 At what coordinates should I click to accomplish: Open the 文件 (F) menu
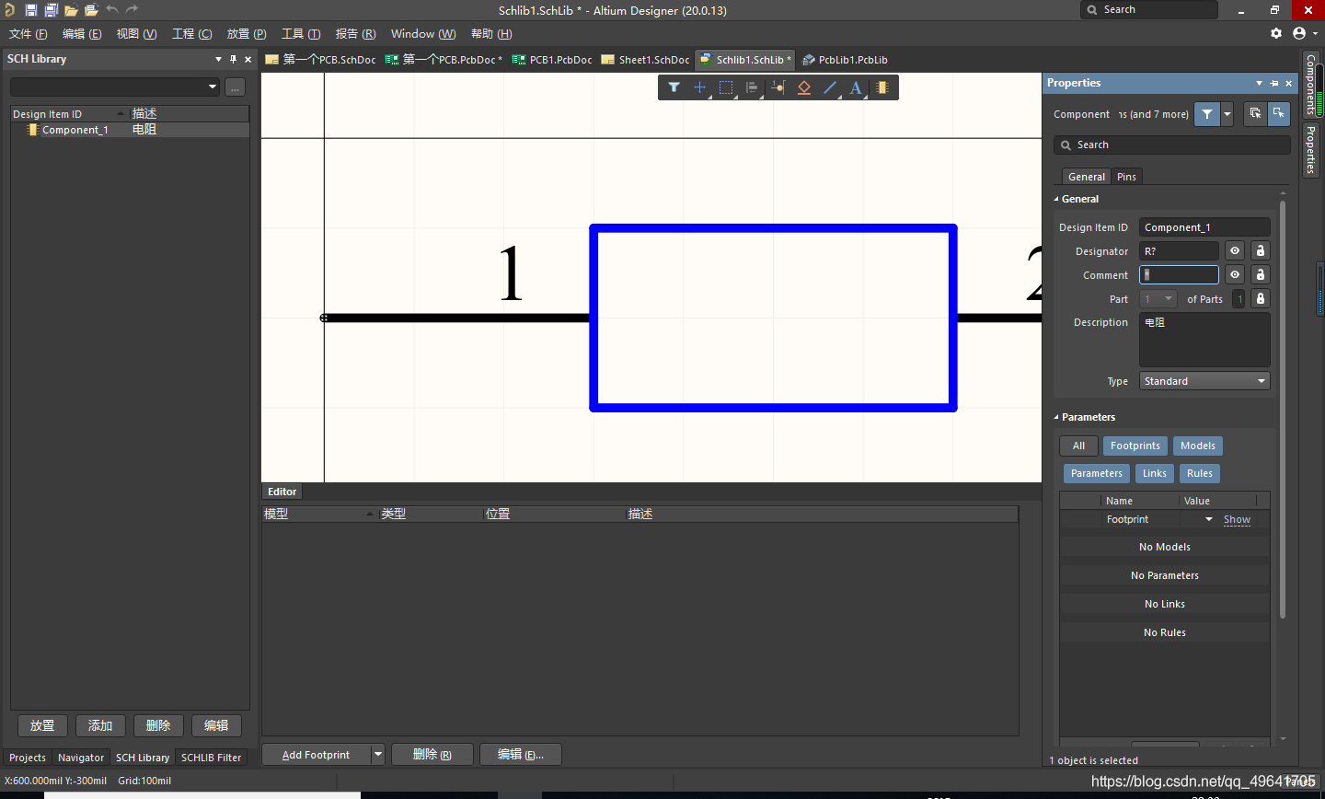click(29, 34)
